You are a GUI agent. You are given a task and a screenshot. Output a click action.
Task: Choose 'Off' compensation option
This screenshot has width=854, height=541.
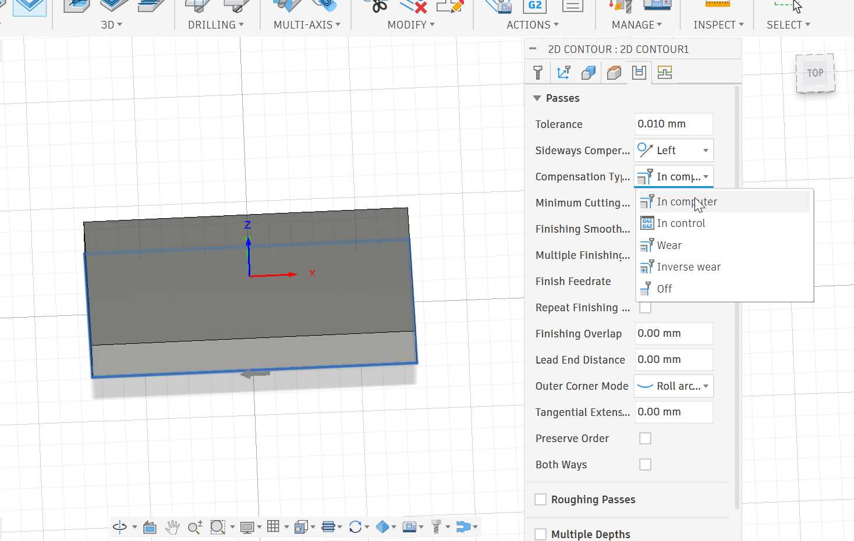pyautogui.click(x=724, y=289)
